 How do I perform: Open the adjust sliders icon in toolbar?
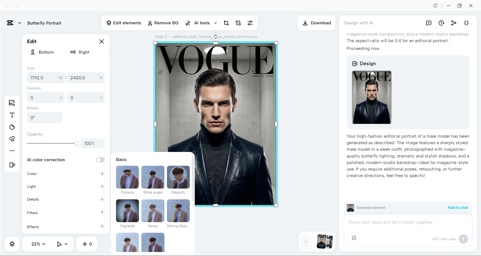[x=250, y=23]
